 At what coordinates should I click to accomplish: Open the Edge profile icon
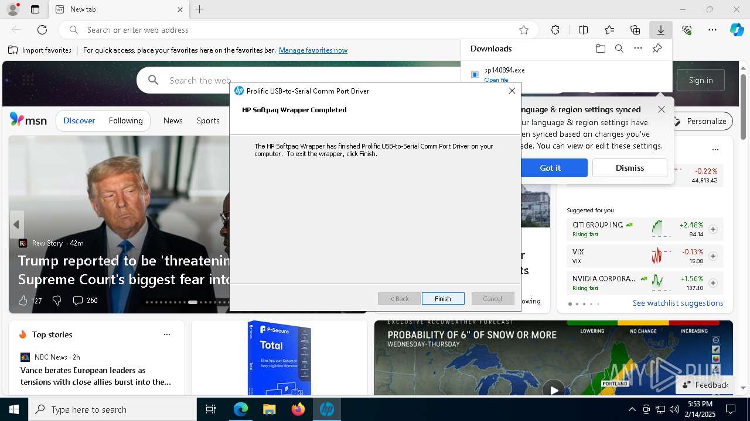point(12,9)
